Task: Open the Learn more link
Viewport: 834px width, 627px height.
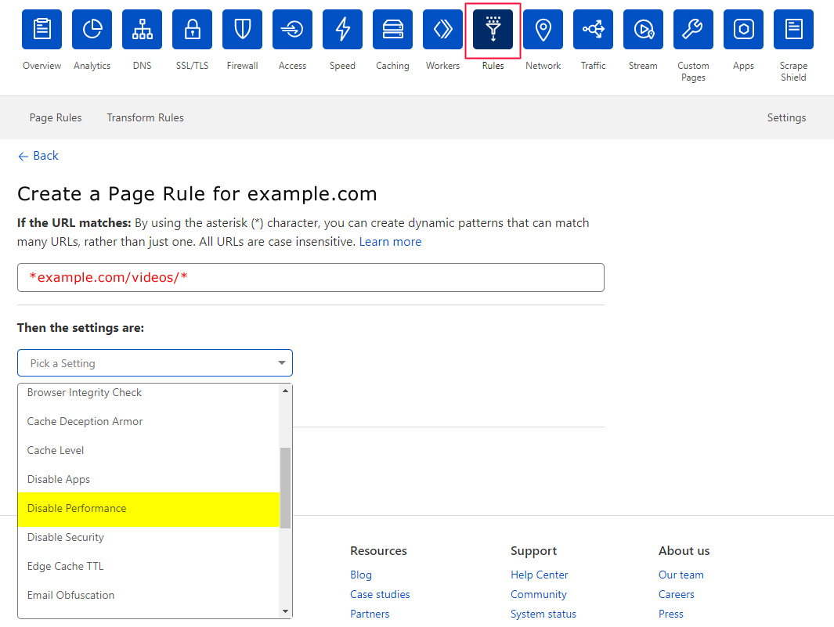Action: point(390,242)
